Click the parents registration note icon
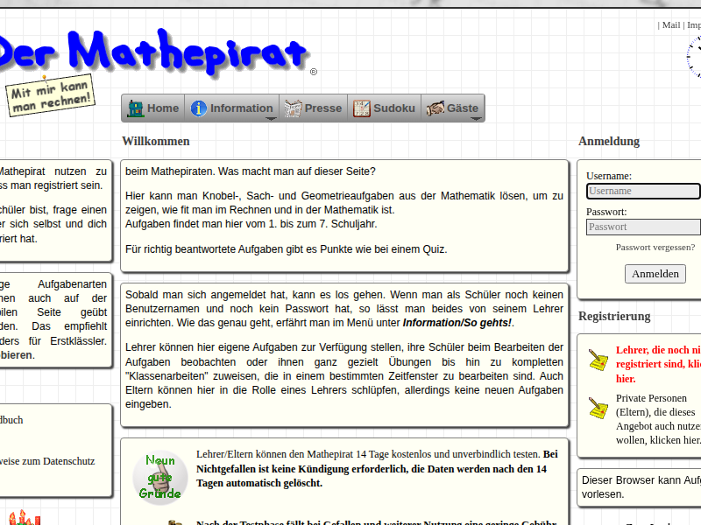Image resolution: width=701 pixels, height=525 pixels. pyautogui.click(x=598, y=407)
